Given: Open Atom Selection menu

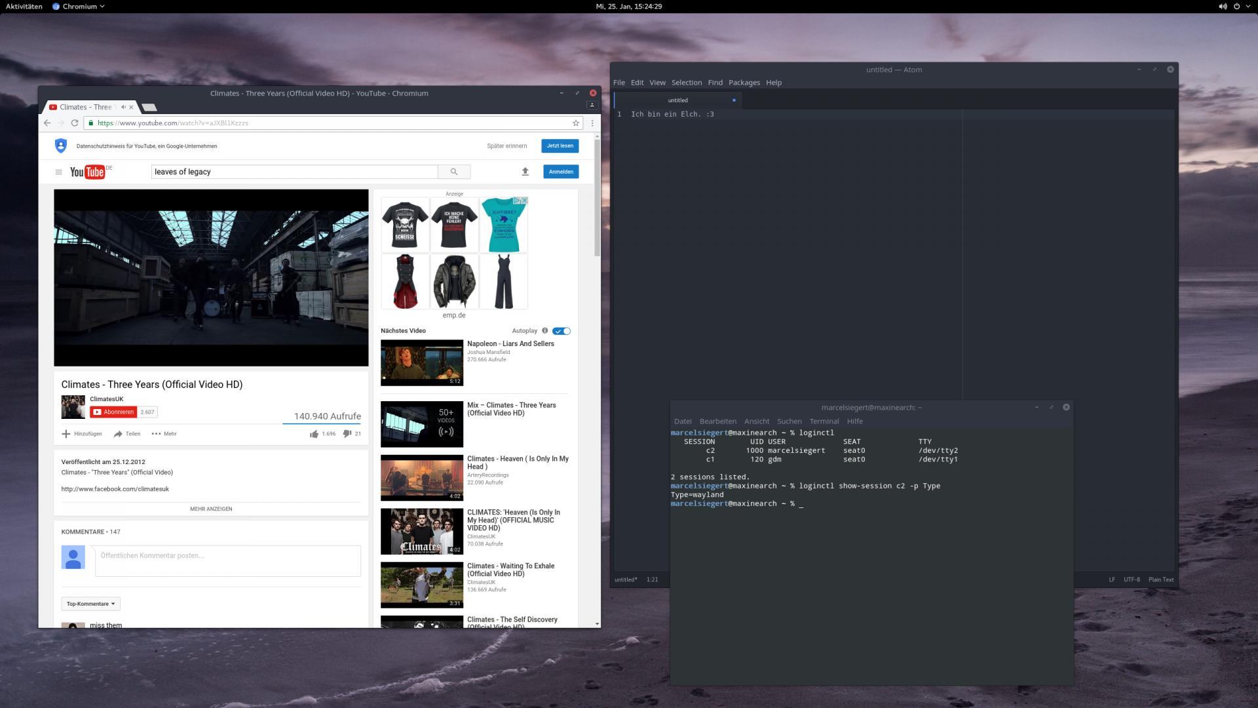Looking at the screenshot, I should pos(686,83).
